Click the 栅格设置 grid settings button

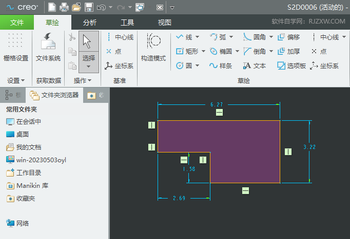pyautogui.click(x=16, y=47)
